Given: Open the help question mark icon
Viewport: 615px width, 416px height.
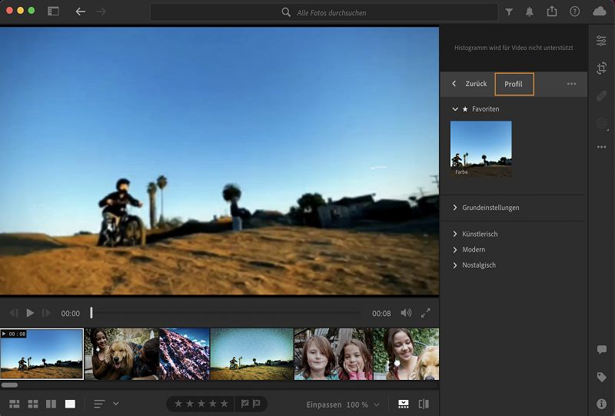Looking at the screenshot, I should [574, 12].
